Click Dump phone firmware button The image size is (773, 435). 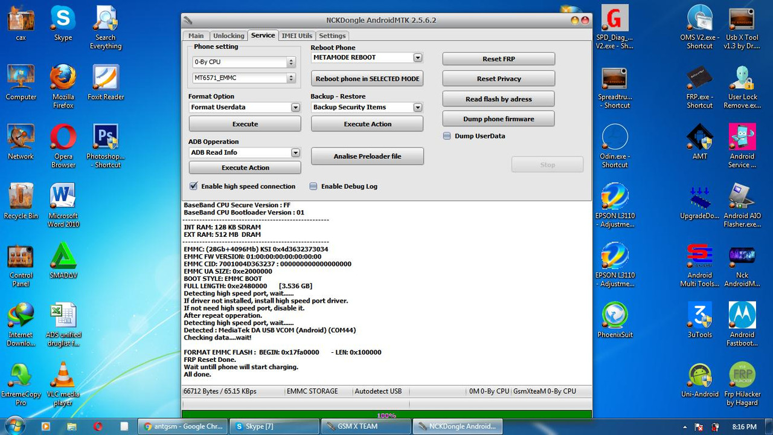(499, 119)
